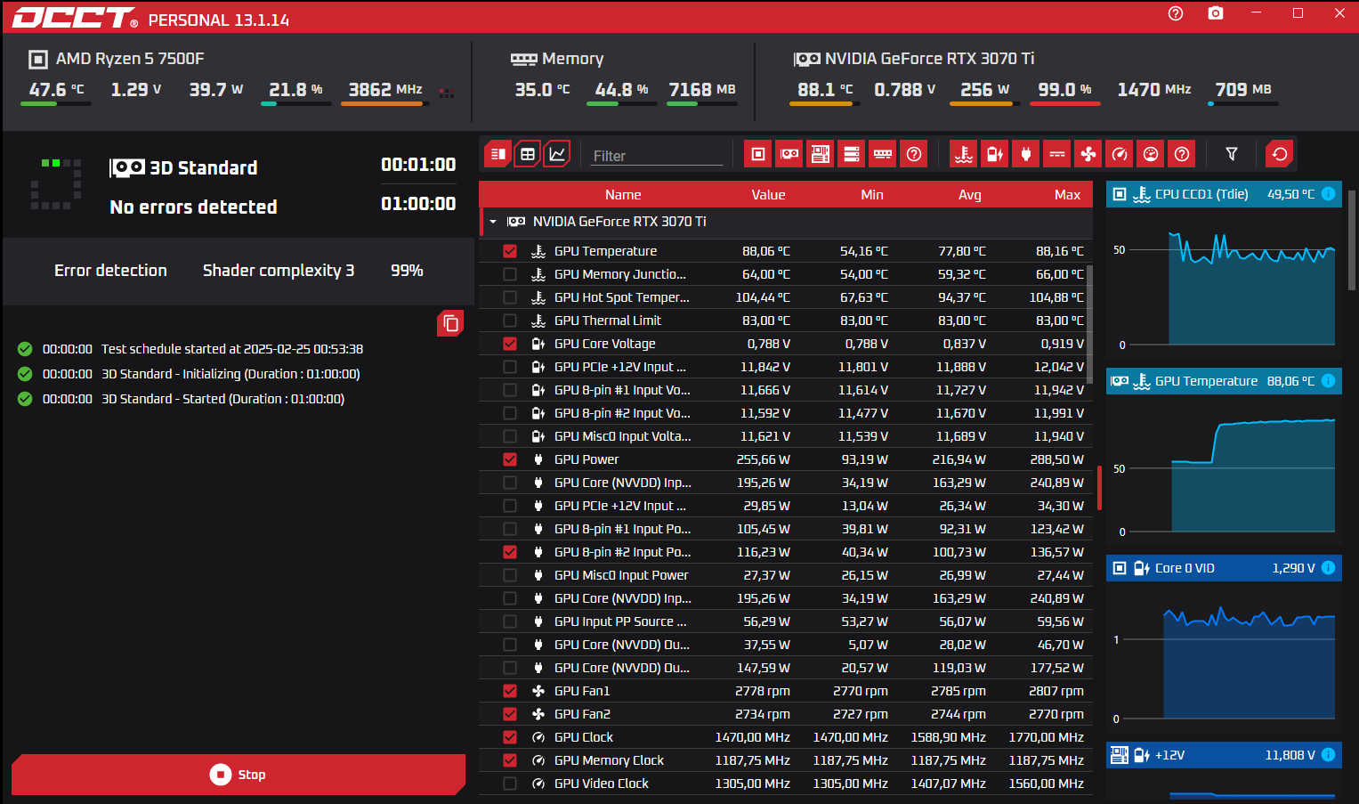Sort the table by Value column
This screenshot has width=1359, height=804.
(768, 195)
